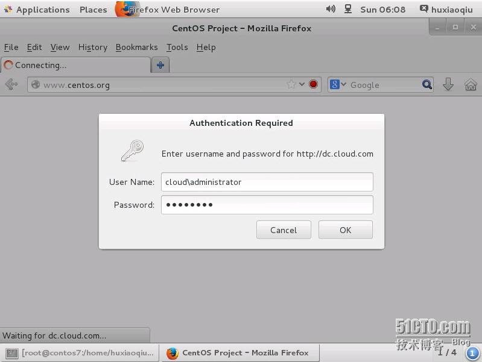Open the Places menu in top panel
Viewport: 482px width, 362px height.
coord(93,10)
